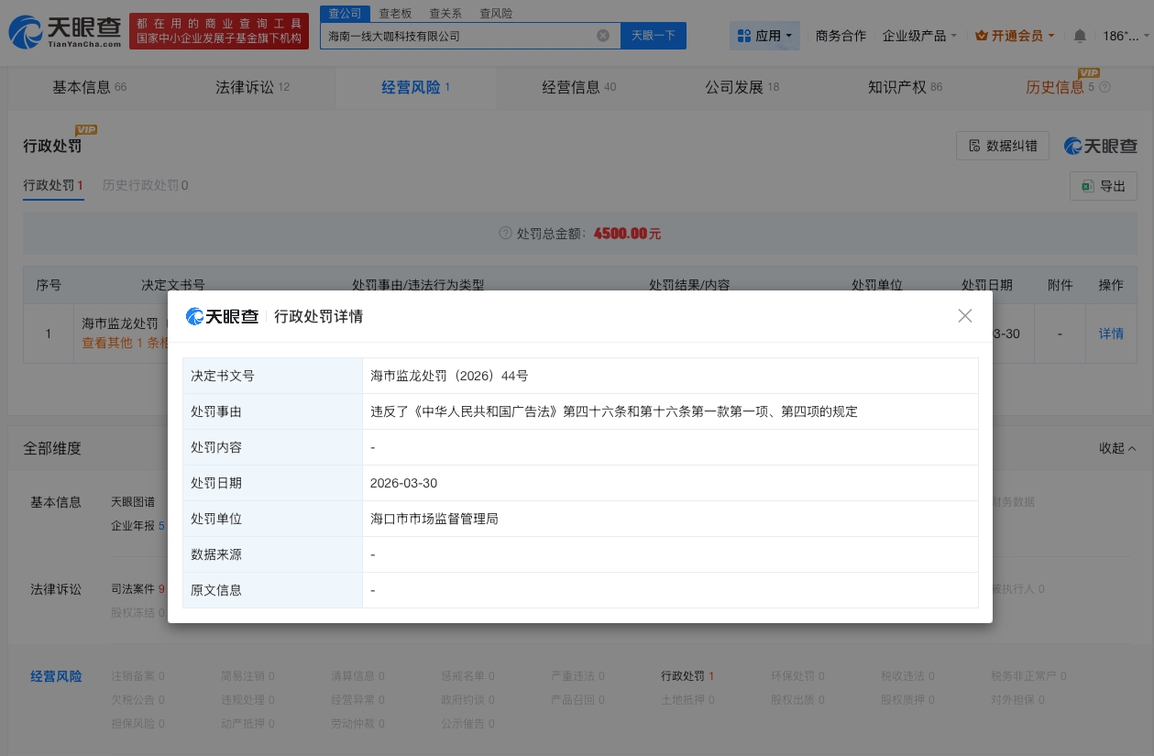
Task: Switch to the 历史信息 tab
Action: pos(1061,88)
